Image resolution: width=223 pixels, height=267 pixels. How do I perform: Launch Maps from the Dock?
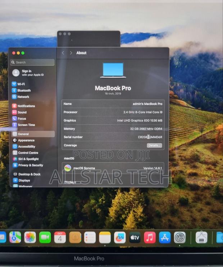click(15, 237)
